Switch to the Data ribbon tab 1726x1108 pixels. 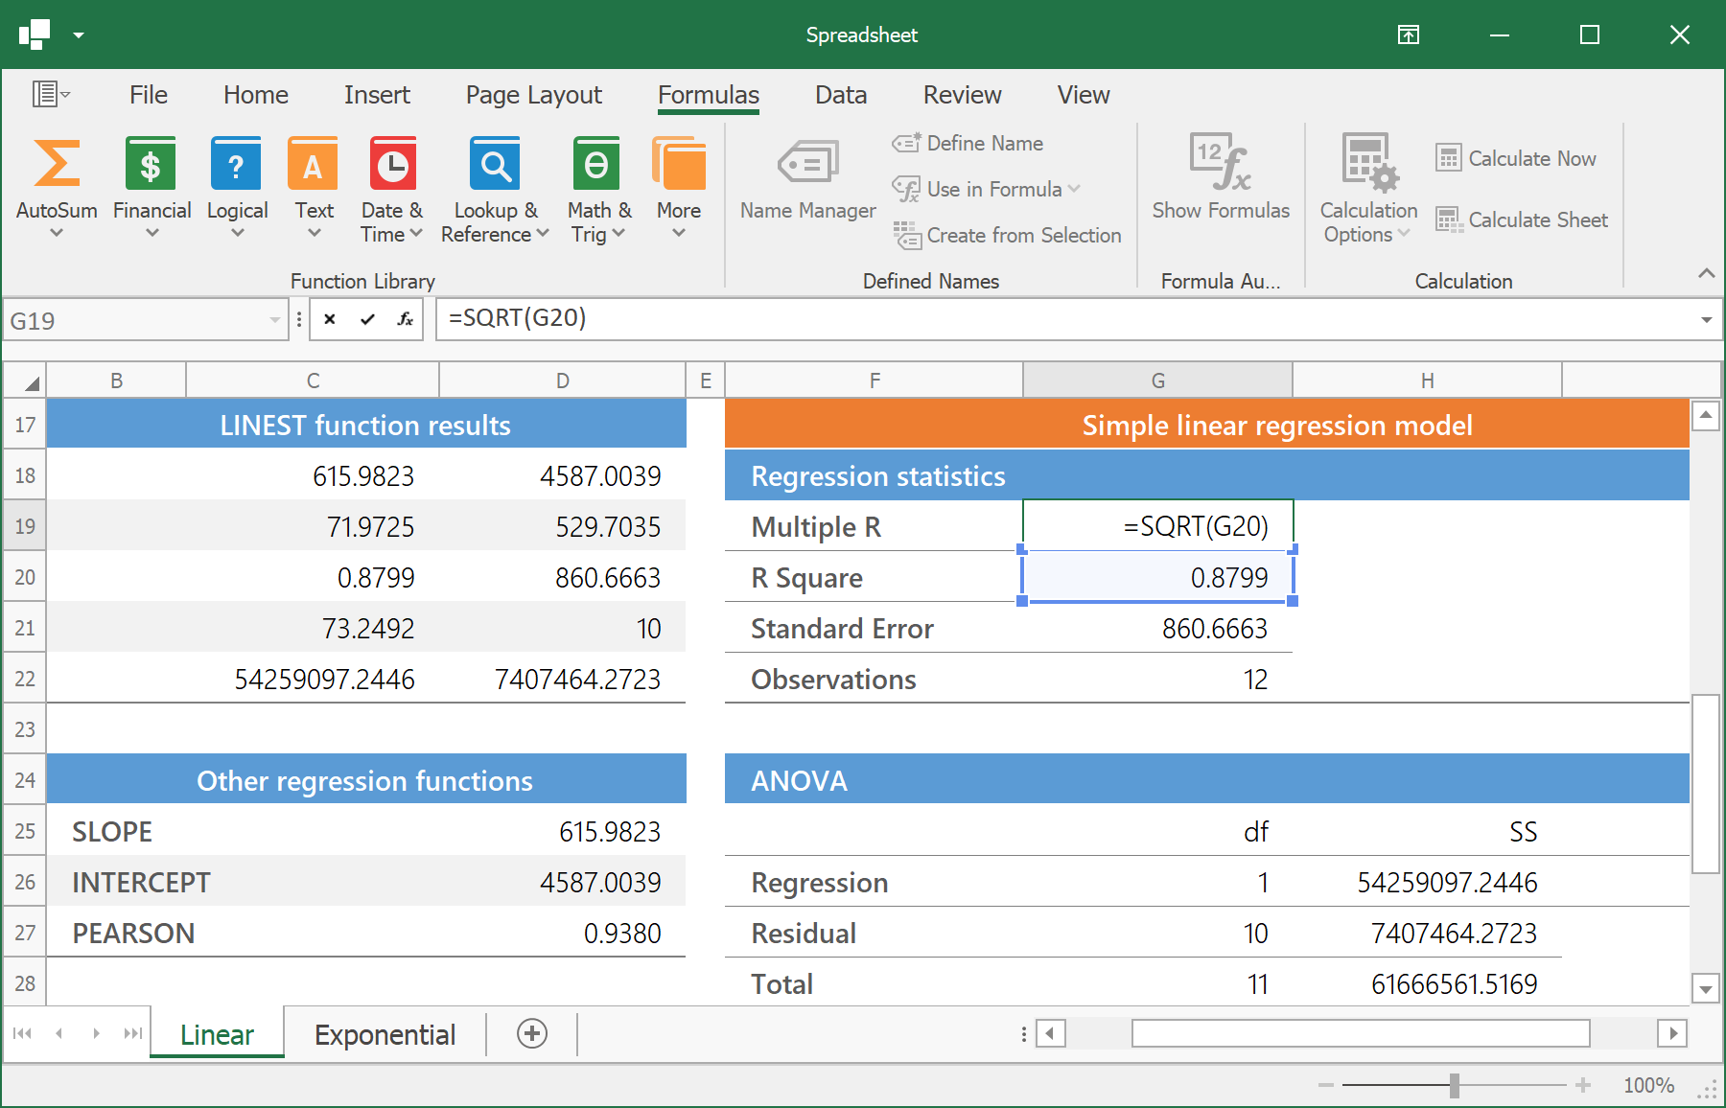(x=840, y=95)
